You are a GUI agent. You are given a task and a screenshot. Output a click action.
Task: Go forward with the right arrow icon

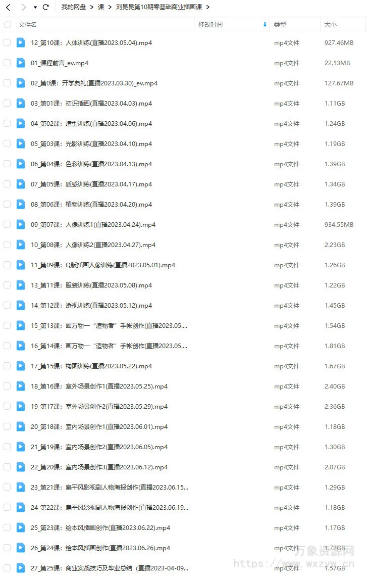point(24,7)
